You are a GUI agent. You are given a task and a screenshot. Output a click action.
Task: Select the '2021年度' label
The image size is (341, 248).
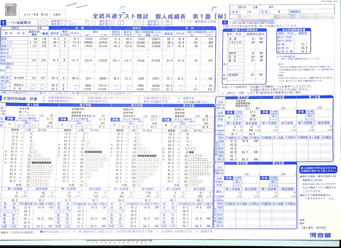[x=31, y=15]
